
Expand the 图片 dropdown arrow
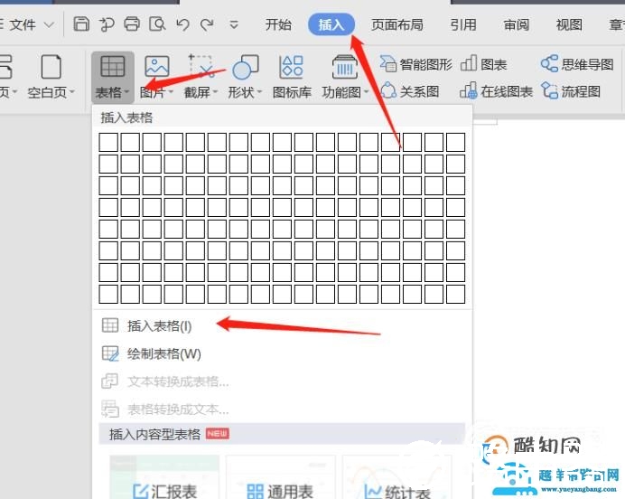(171, 92)
